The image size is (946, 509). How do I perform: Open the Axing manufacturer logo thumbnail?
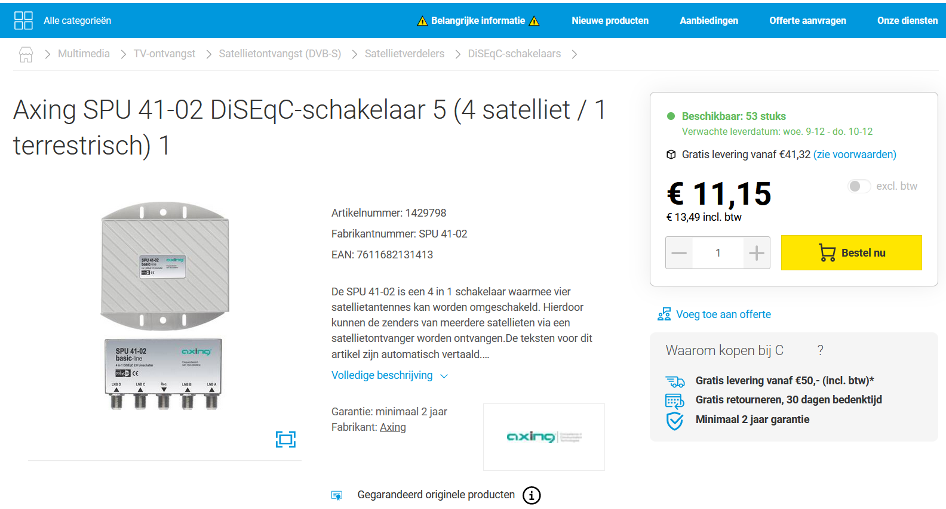tap(543, 437)
